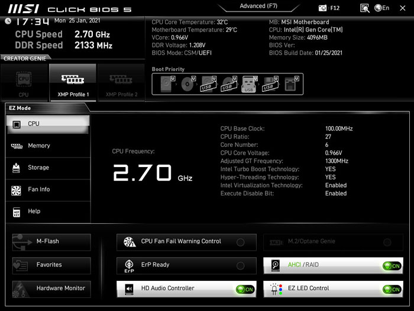This screenshot has width=414, height=311.
Task: Switch to Advanced (F7) mode
Action: [258, 7]
